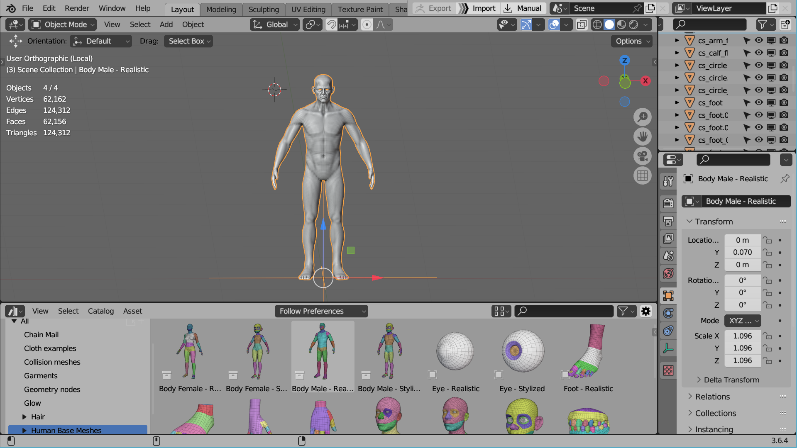Viewport: 797px width, 448px height.
Task: Click the pan hand viewport icon
Action: coord(642,136)
